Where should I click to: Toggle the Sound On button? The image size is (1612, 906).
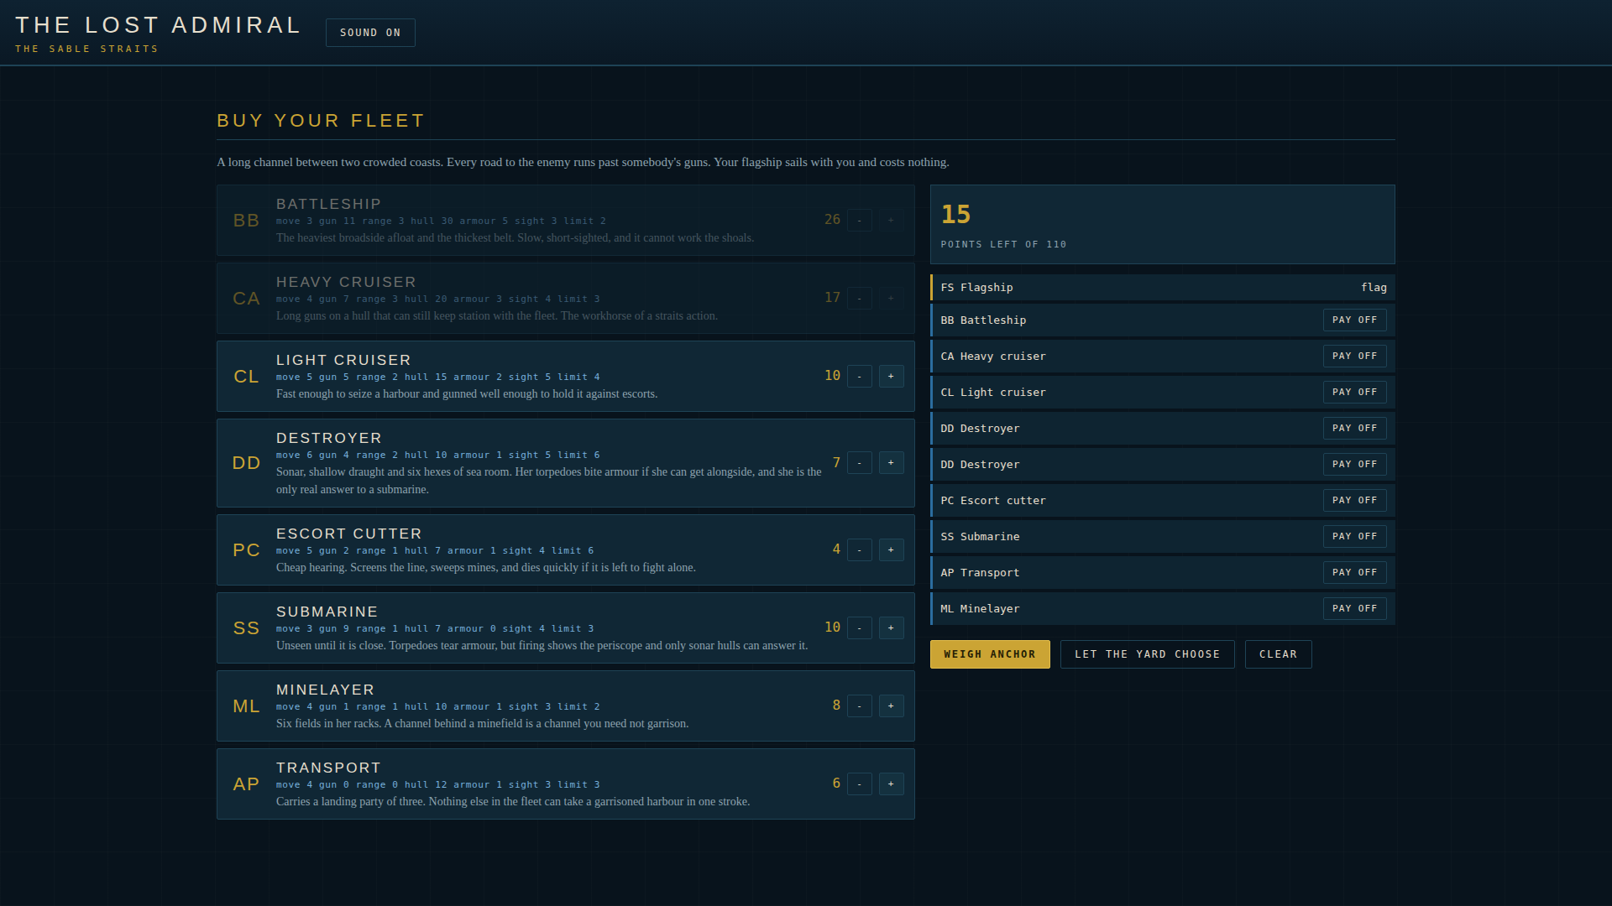370,33
